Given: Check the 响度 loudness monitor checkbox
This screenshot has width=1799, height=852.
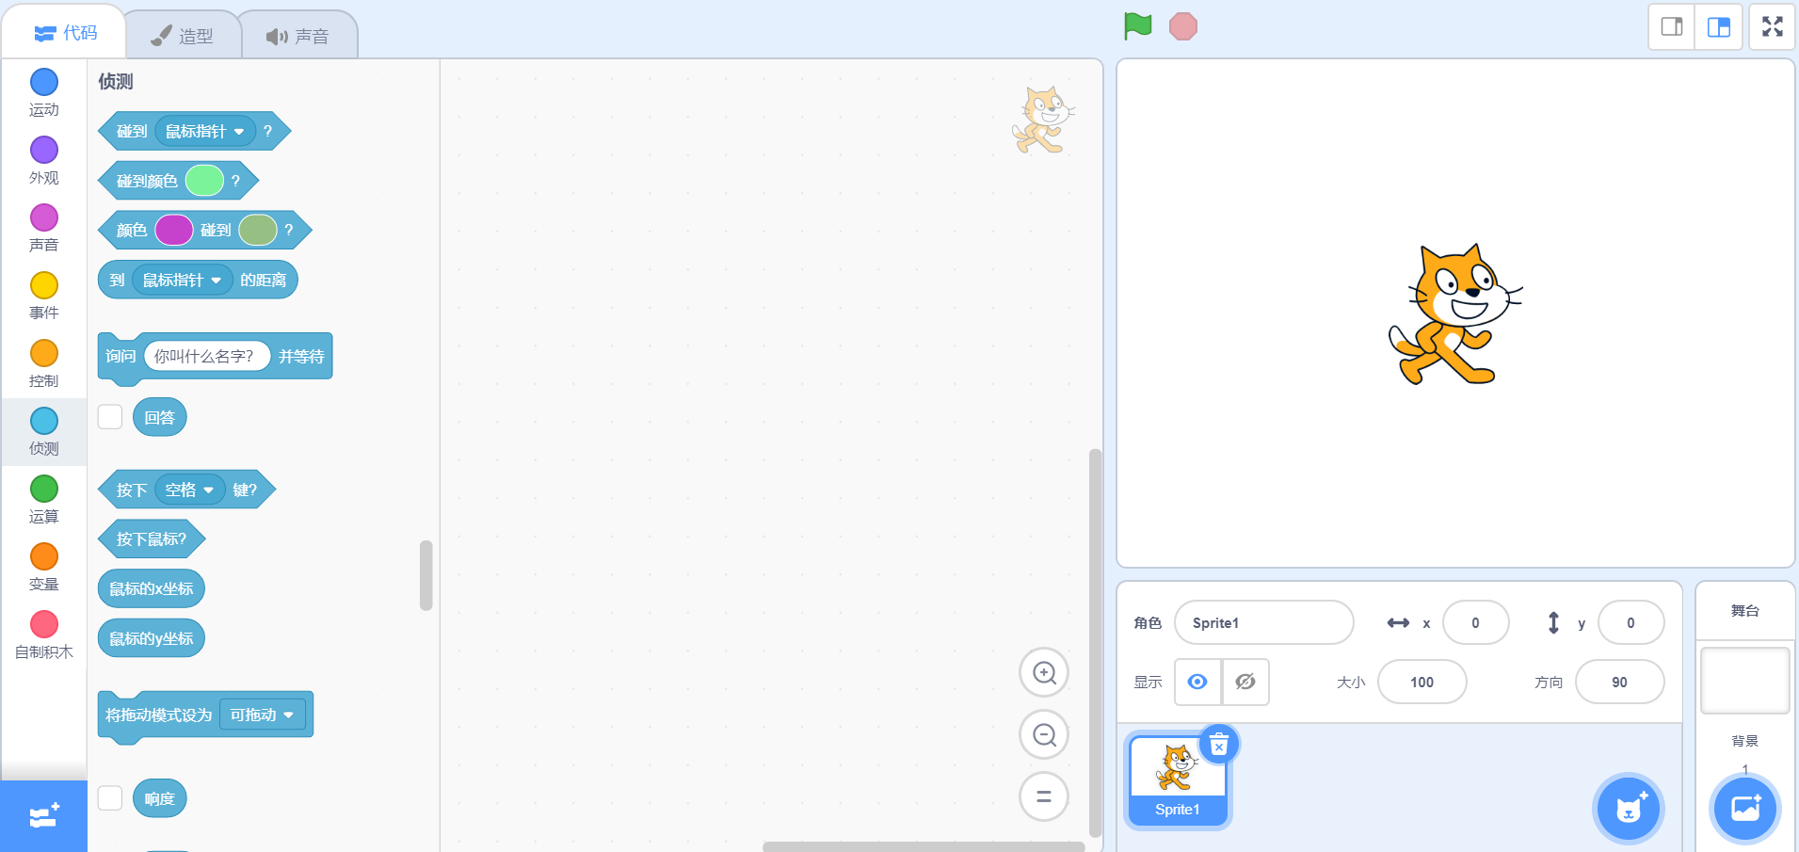Looking at the screenshot, I should coord(110,798).
